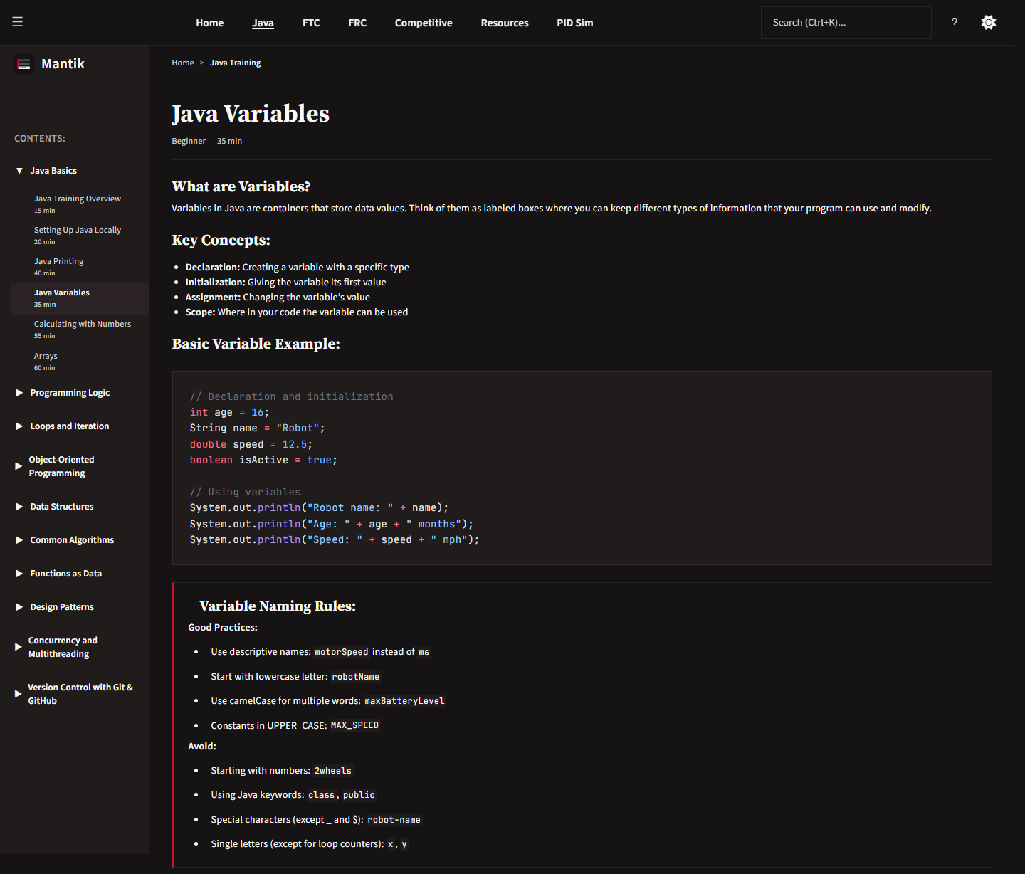Click the maxBatteryLevel inline code
Screen dimensions: 1025x874
[x=404, y=701]
